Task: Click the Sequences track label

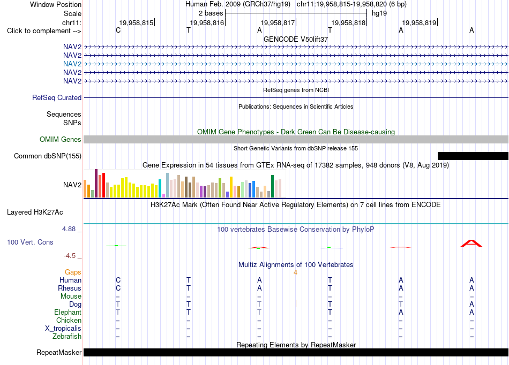Action: click(64, 114)
